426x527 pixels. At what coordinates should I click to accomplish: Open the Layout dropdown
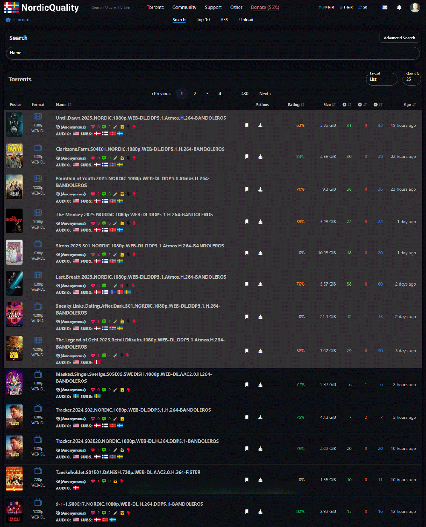pos(381,79)
